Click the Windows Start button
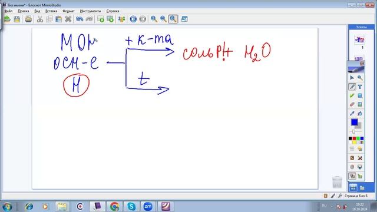The width and height of the screenshot is (377, 212). point(7,207)
